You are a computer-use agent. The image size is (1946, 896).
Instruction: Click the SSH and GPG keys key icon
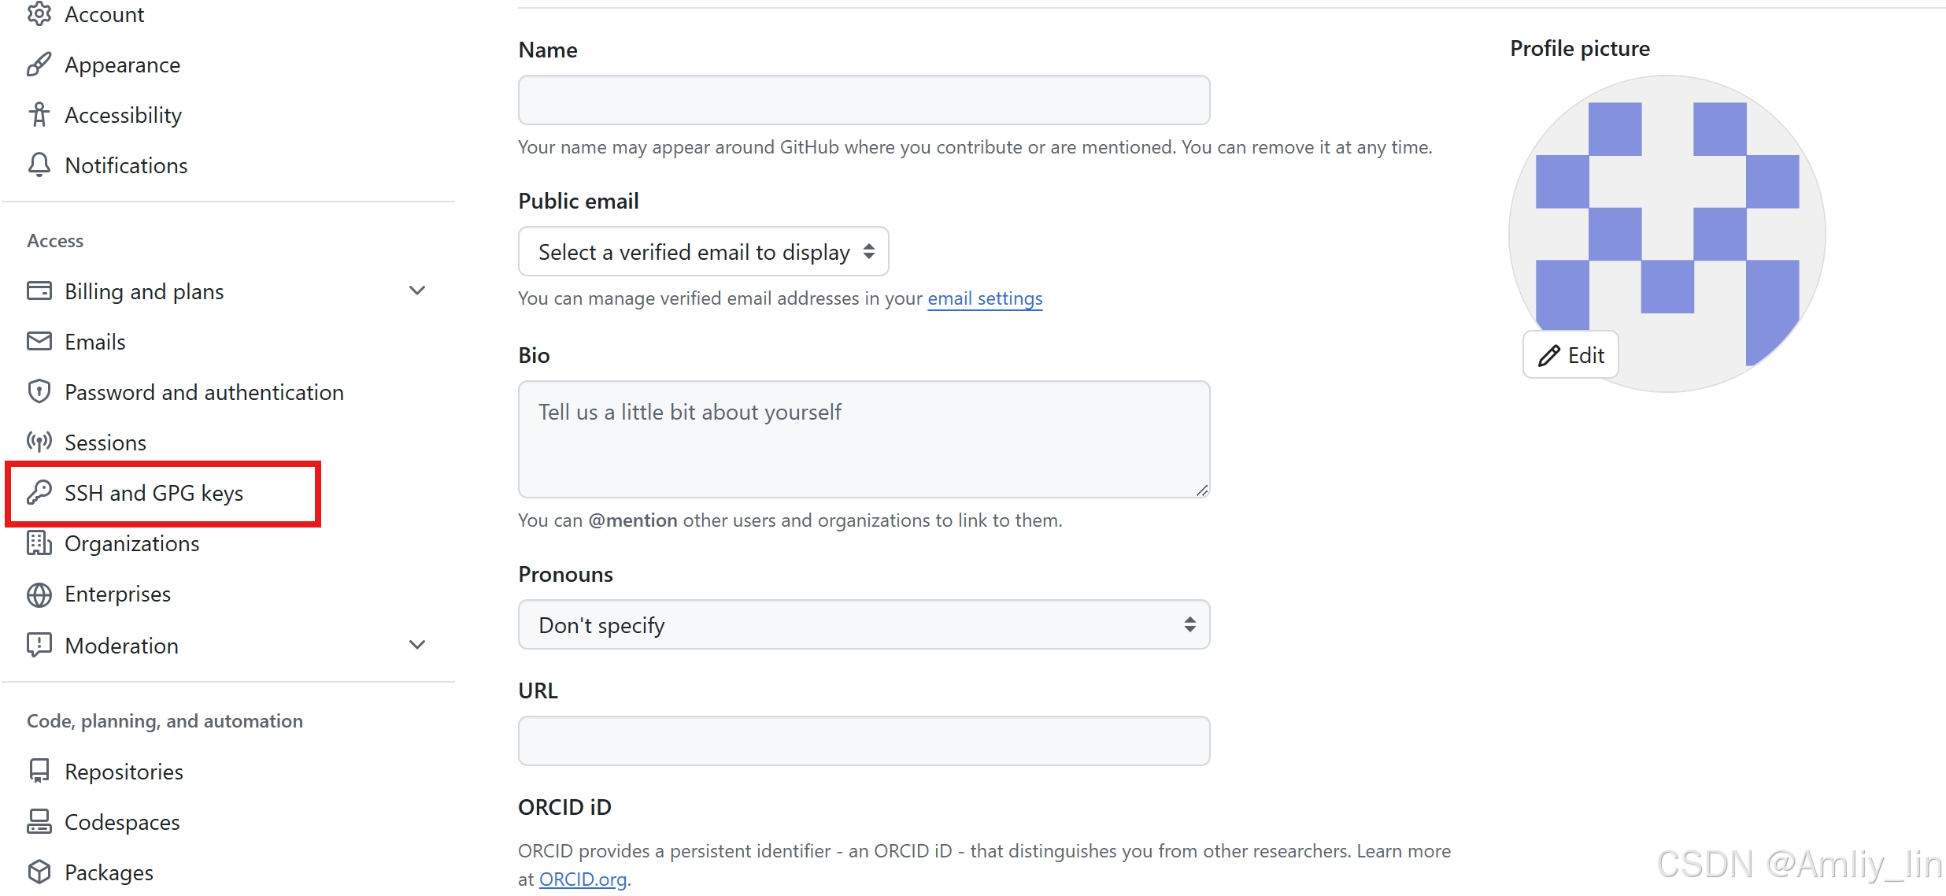39,493
